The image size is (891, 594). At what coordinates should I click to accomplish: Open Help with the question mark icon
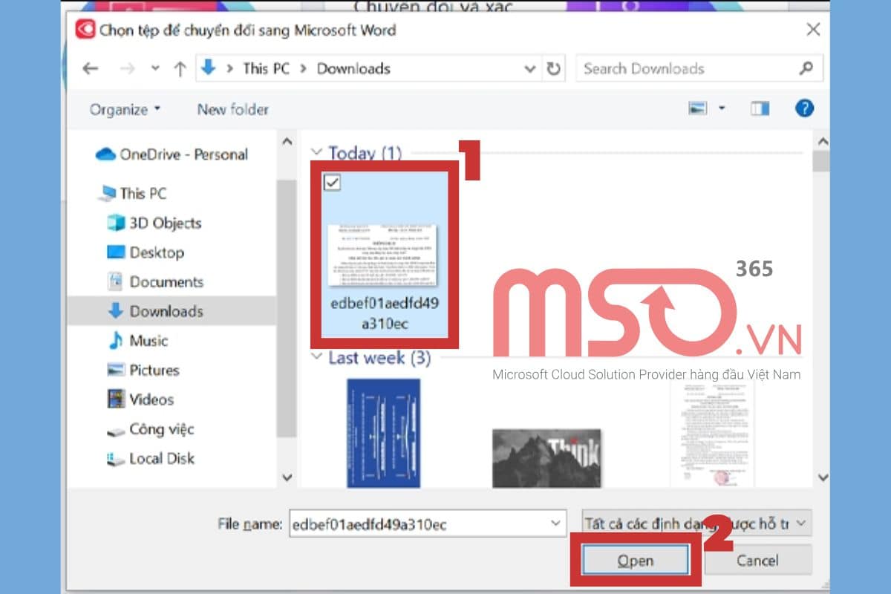point(804,109)
